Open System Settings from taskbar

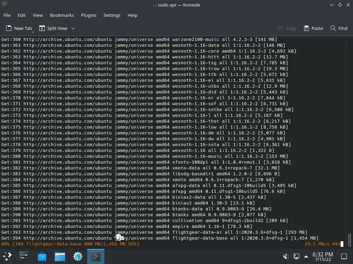click(x=24, y=256)
